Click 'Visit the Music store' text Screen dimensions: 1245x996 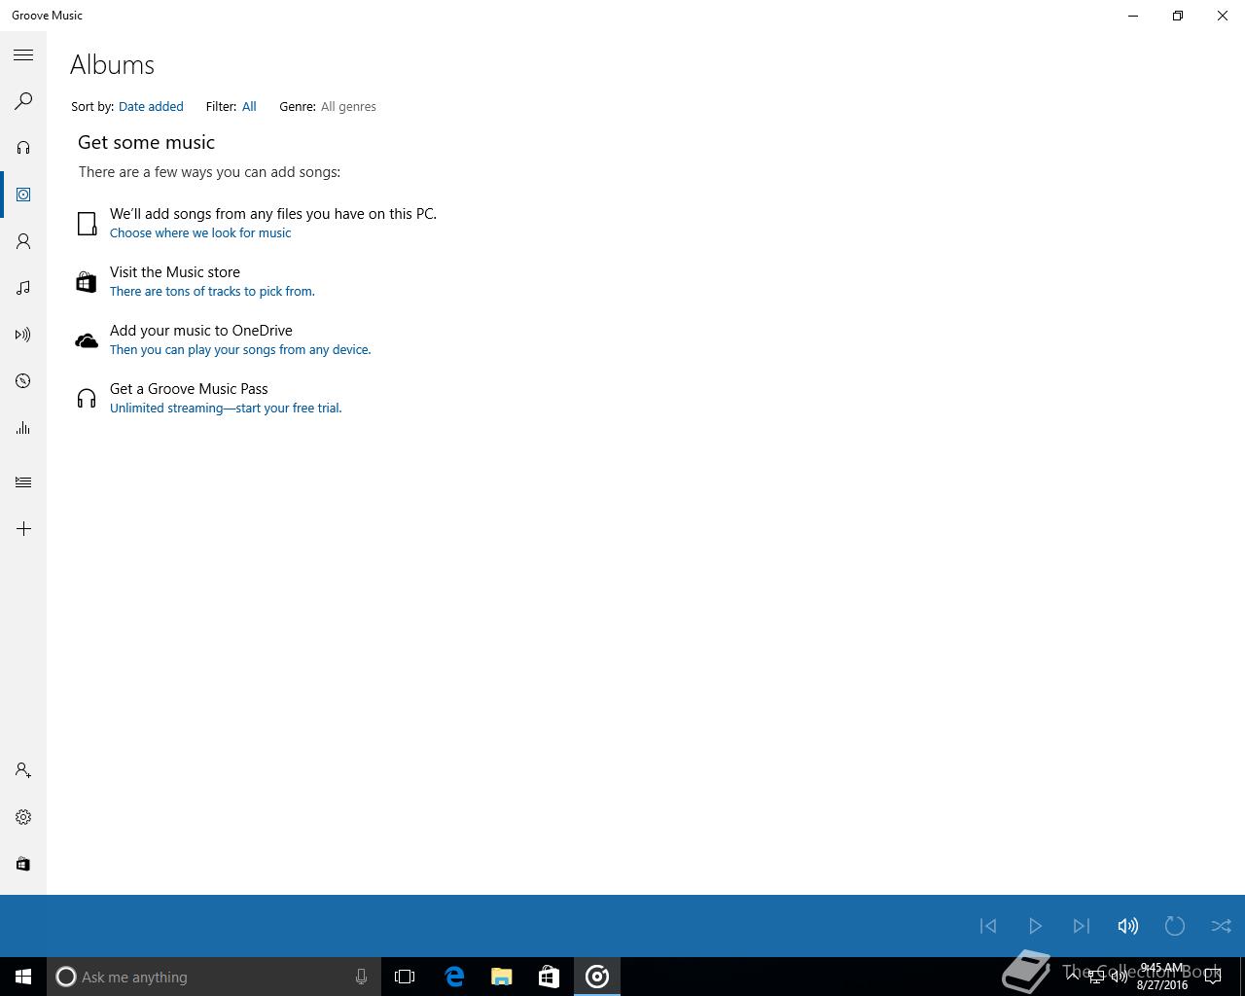pyautogui.click(x=175, y=272)
